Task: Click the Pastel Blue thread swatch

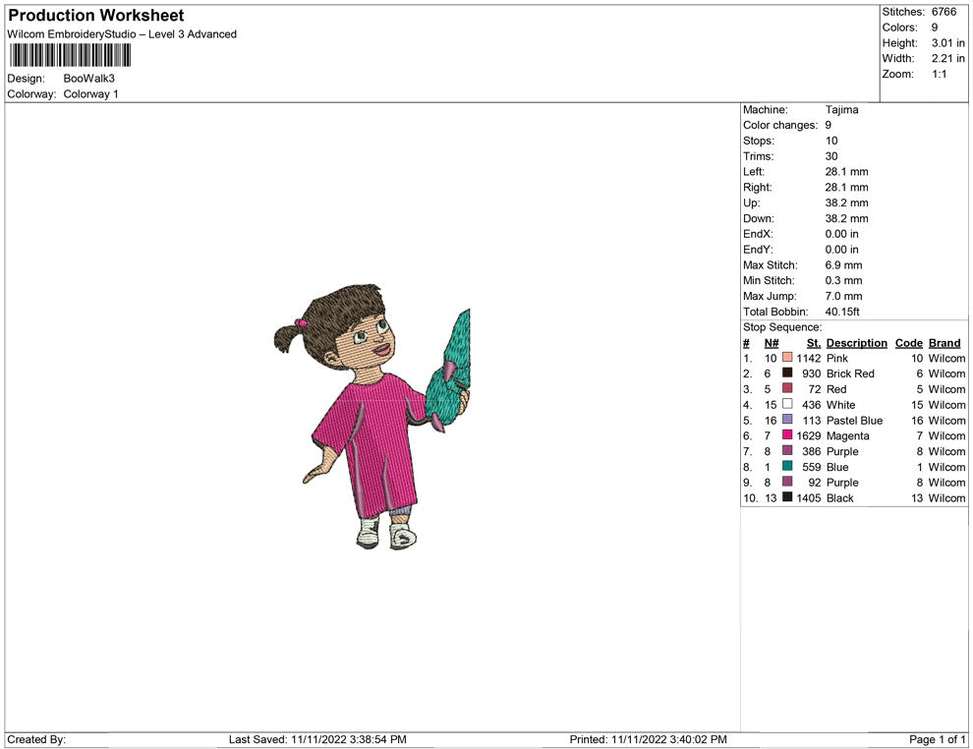Action: [787, 420]
